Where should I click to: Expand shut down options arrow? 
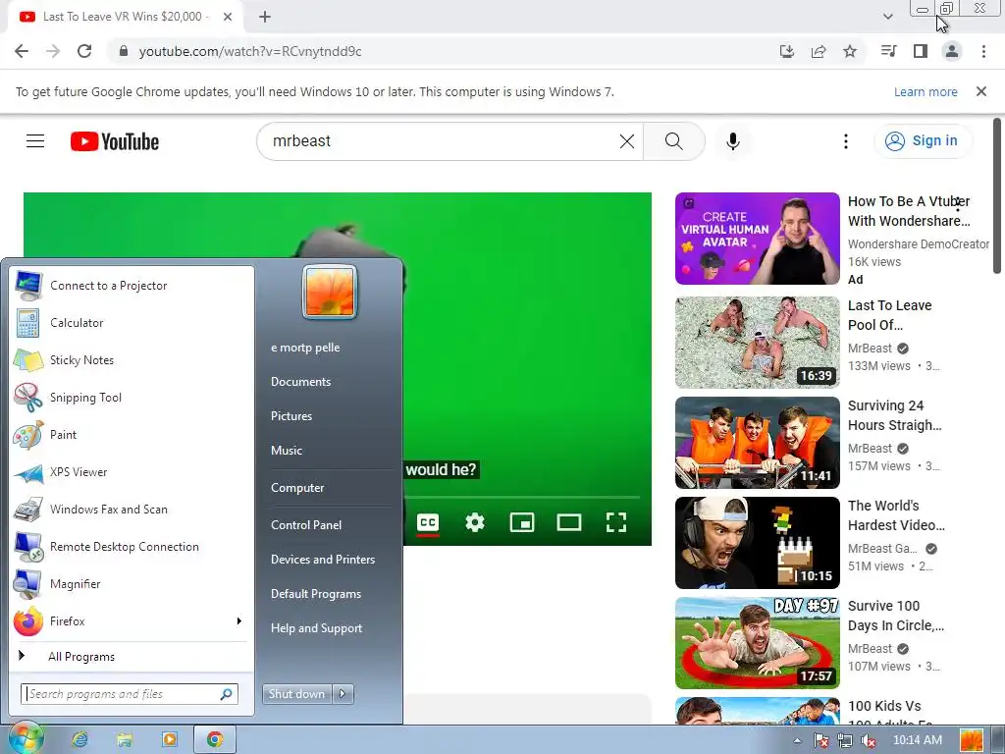click(x=343, y=694)
